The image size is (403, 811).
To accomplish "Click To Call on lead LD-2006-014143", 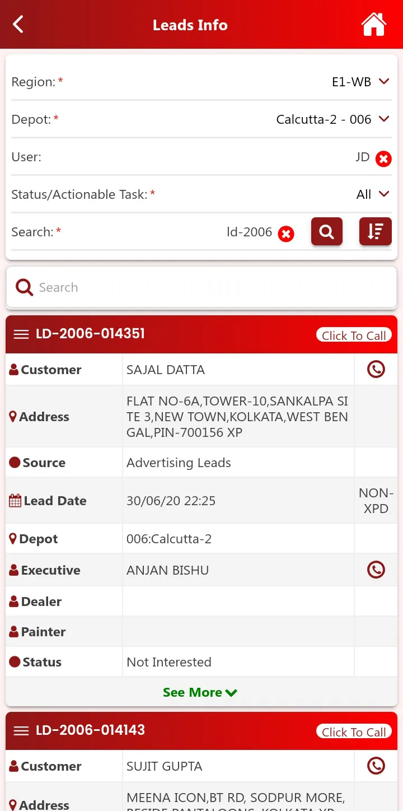I will coord(354,731).
